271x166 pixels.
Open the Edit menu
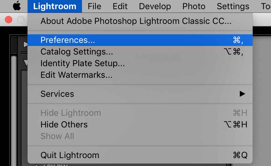click(120, 6)
